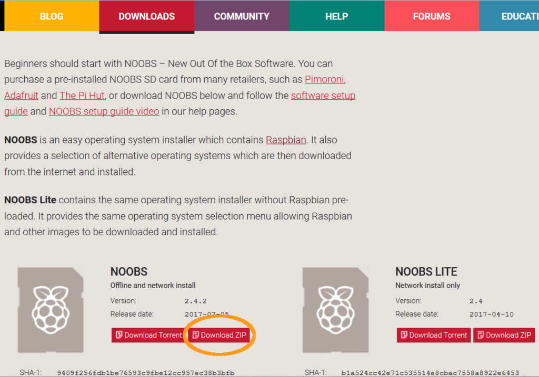Open the NOOBS setup guide video link

(x=104, y=111)
